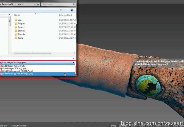Expand the breadcrumb arrow after Fearless-x64
Screen dimensions: 184x127
[15, 4]
